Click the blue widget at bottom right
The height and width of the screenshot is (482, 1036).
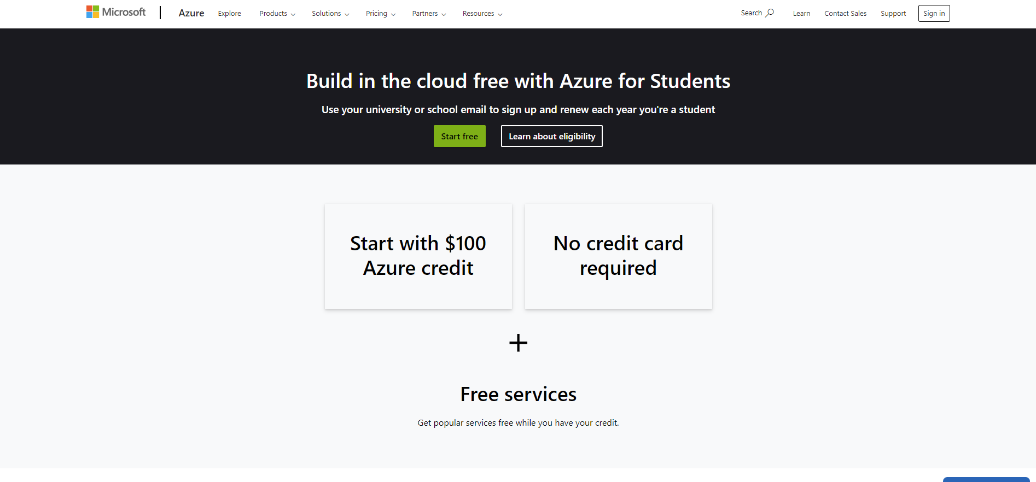click(x=986, y=479)
